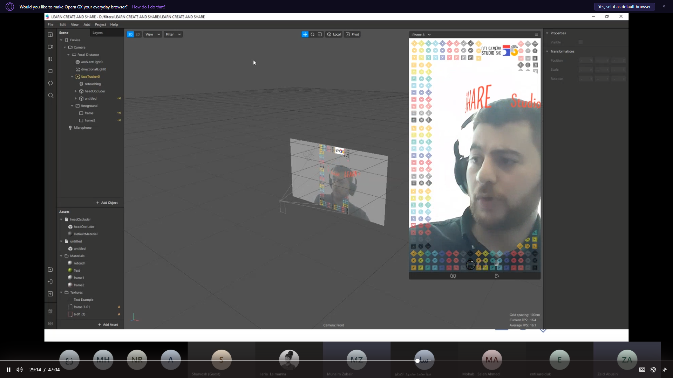The image size is (673, 378).
Task: Select the Text material asset
Action: [77, 270]
